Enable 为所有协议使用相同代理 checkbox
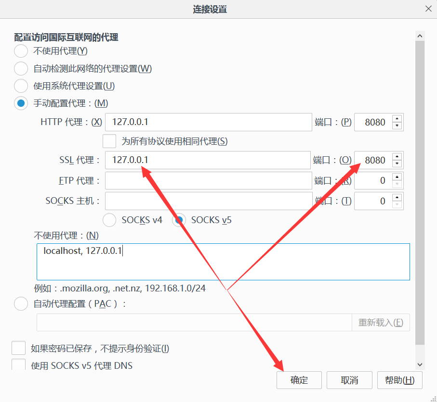The width and height of the screenshot is (437, 402). tap(110, 141)
